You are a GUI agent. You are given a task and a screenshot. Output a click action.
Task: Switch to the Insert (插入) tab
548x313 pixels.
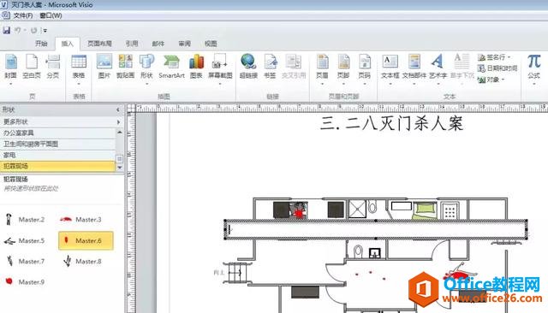point(68,44)
